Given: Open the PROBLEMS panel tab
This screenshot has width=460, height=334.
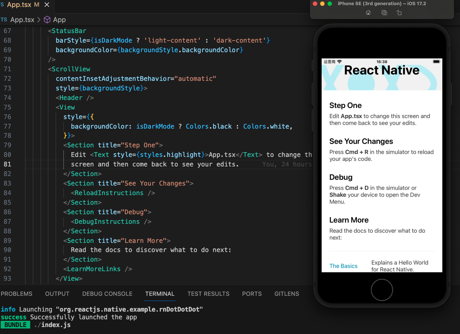Looking at the screenshot, I should [x=17, y=294].
